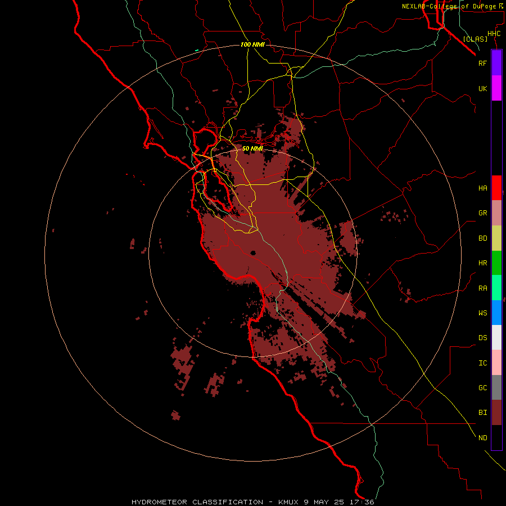506x506 pixels.
Task: Click the 'HHC' product label
Action: 494,34
